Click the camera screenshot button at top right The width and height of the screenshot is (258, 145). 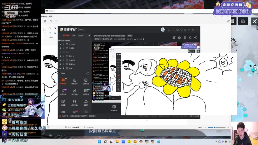coord(243,21)
